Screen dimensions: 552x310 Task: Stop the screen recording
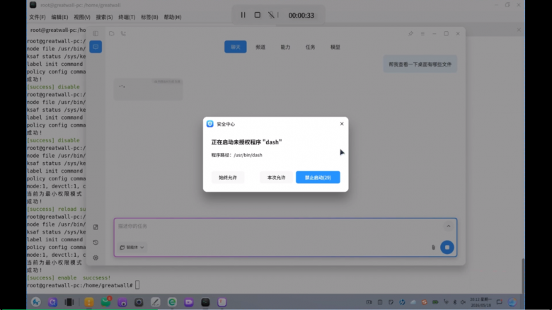tap(258, 15)
